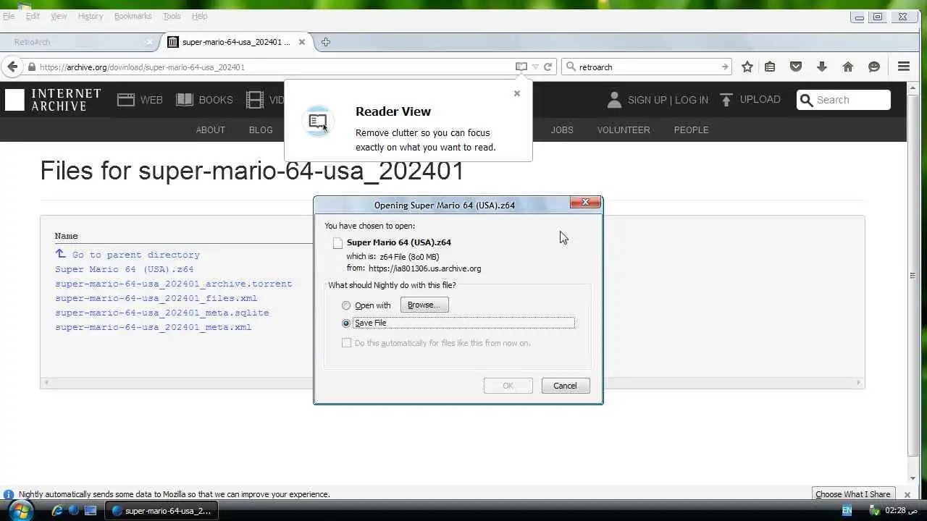Toggle Do this automatically checkbox
Image resolution: width=927 pixels, height=521 pixels.
(346, 343)
